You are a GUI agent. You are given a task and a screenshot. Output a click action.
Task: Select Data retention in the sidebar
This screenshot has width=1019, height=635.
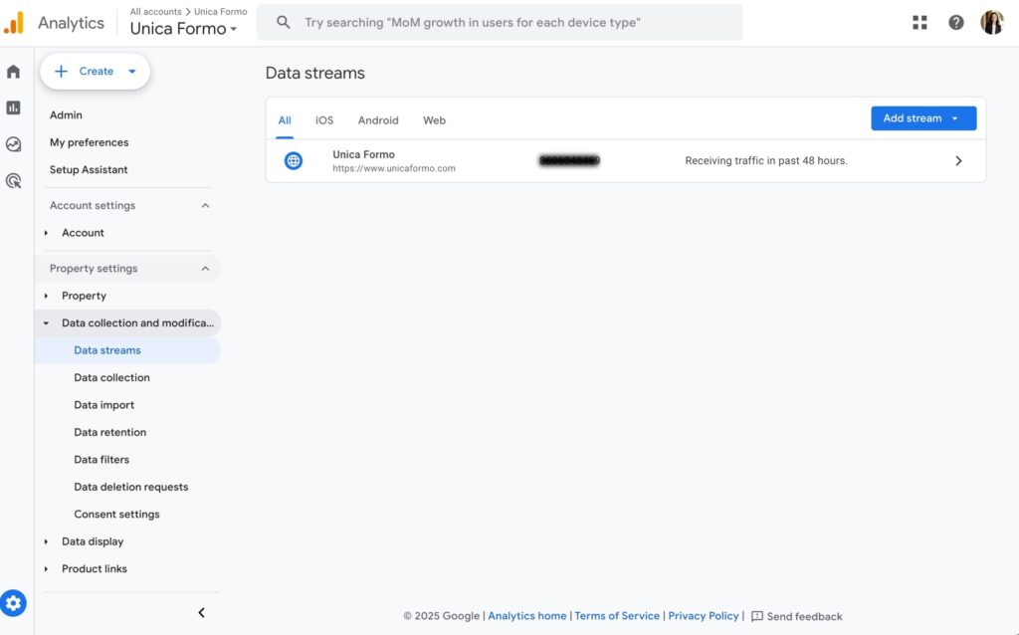pos(109,432)
